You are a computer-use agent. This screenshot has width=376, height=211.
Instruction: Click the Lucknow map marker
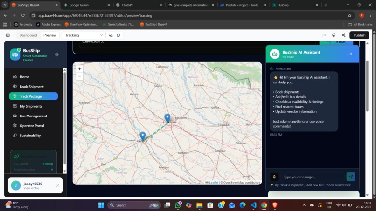tap(167, 118)
